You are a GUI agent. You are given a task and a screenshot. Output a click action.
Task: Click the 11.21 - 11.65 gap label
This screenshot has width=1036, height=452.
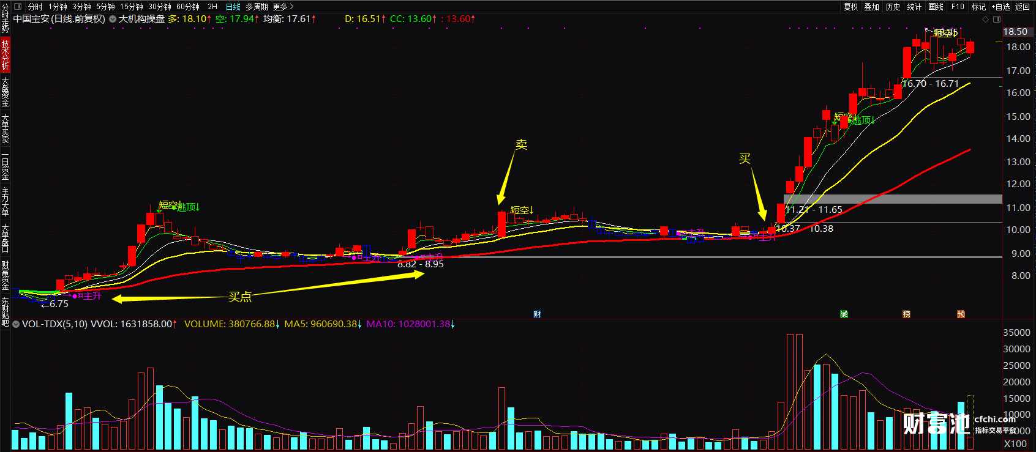click(x=814, y=210)
